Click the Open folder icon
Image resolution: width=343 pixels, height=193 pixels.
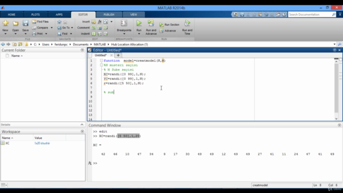pyautogui.click(x=16, y=23)
